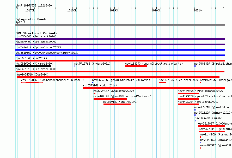
Task: Select the esv3619866 red feature glyph
Action: tap(32, 83)
